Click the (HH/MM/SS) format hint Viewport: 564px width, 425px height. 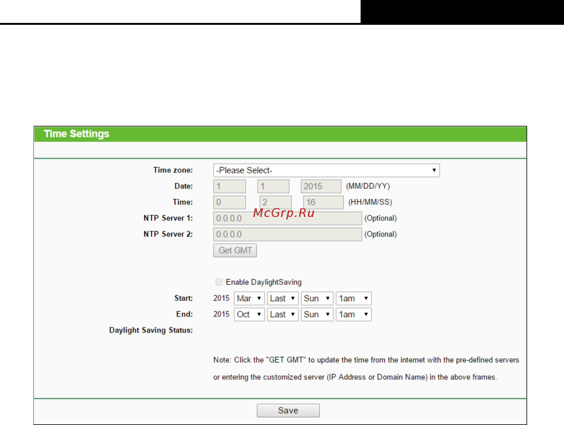370,202
